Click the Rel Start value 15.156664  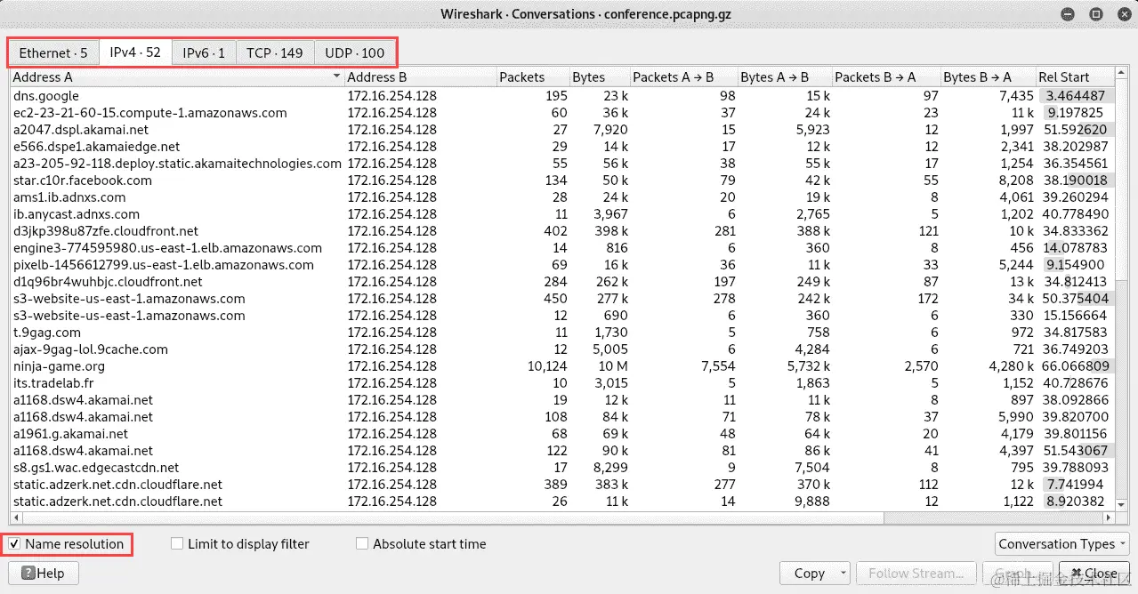(1075, 316)
